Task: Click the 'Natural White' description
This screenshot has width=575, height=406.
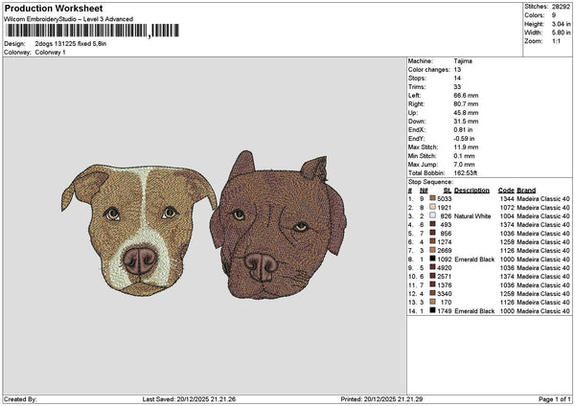Action: [472, 216]
